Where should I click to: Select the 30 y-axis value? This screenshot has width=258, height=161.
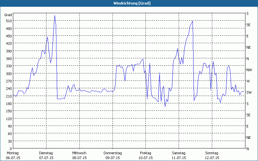[x=10, y=141]
